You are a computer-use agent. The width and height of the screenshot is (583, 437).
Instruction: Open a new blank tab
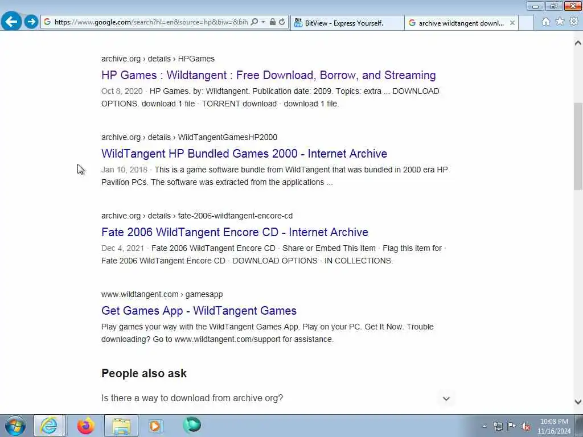point(526,23)
